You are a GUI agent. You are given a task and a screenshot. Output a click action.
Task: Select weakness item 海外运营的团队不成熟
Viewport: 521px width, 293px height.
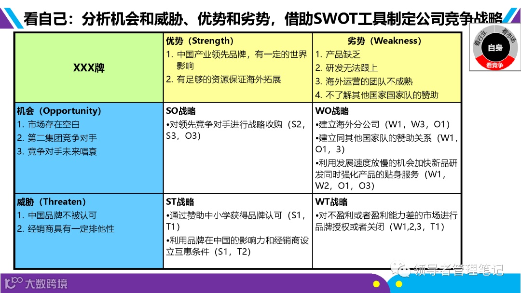click(364, 81)
